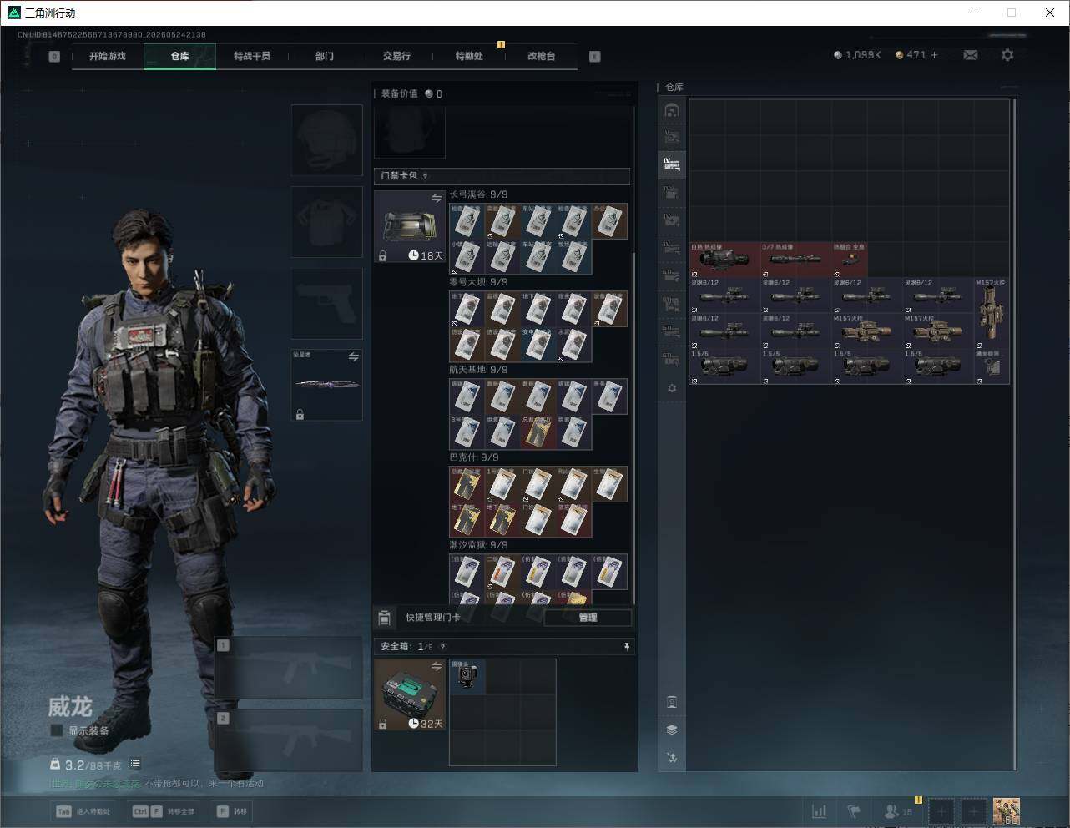Click the 零号大坝: 9/9 keycard heading
The image size is (1070, 828).
tap(478, 282)
